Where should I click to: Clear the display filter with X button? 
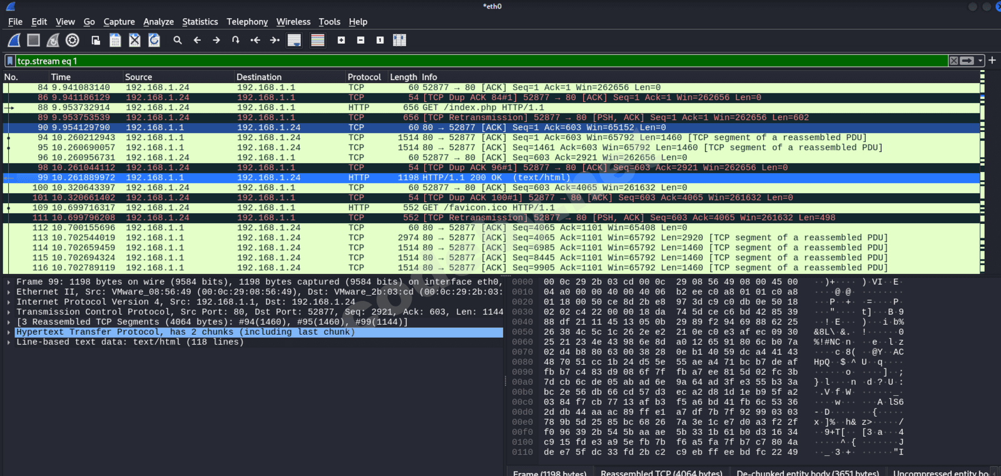click(x=953, y=61)
